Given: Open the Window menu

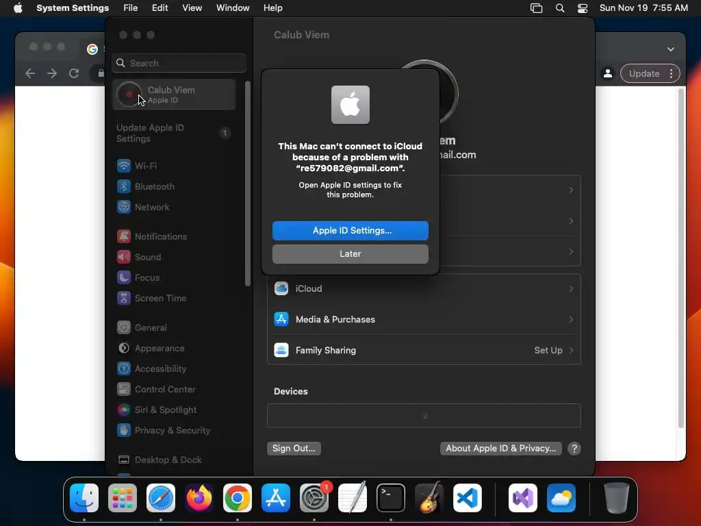Looking at the screenshot, I should pyautogui.click(x=233, y=8).
